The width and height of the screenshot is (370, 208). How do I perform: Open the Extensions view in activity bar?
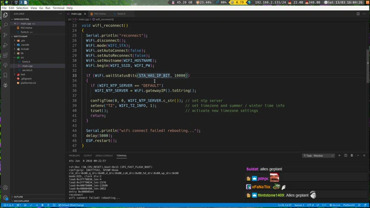tap(5, 55)
